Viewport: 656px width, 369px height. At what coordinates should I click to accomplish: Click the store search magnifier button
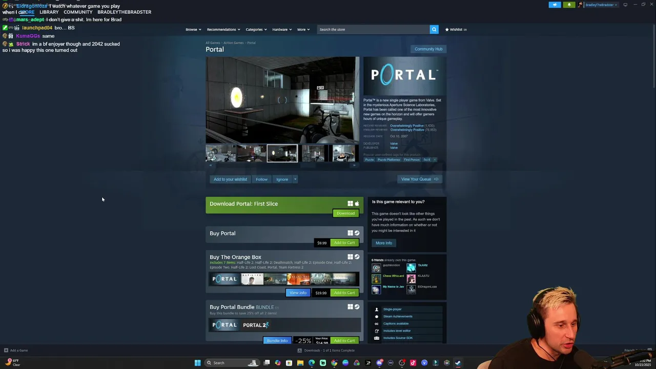pos(434,29)
